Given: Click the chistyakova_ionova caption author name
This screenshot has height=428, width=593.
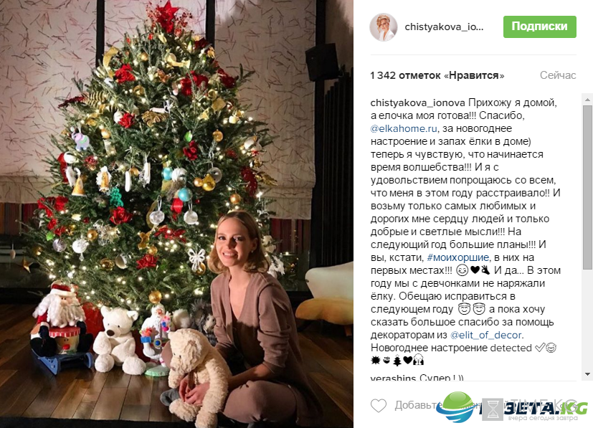Looking at the screenshot, I should (417, 103).
